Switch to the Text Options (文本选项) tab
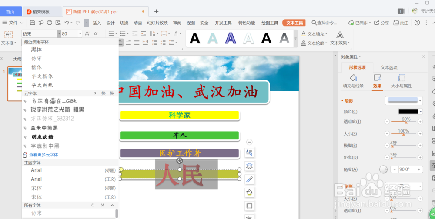 click(389, 67)
